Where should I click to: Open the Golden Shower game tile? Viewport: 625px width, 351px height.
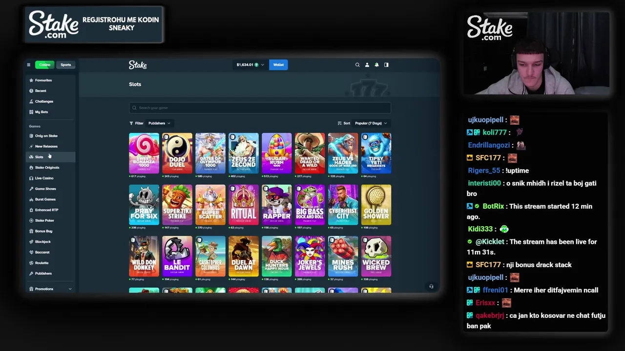click(x=376, y=205)
